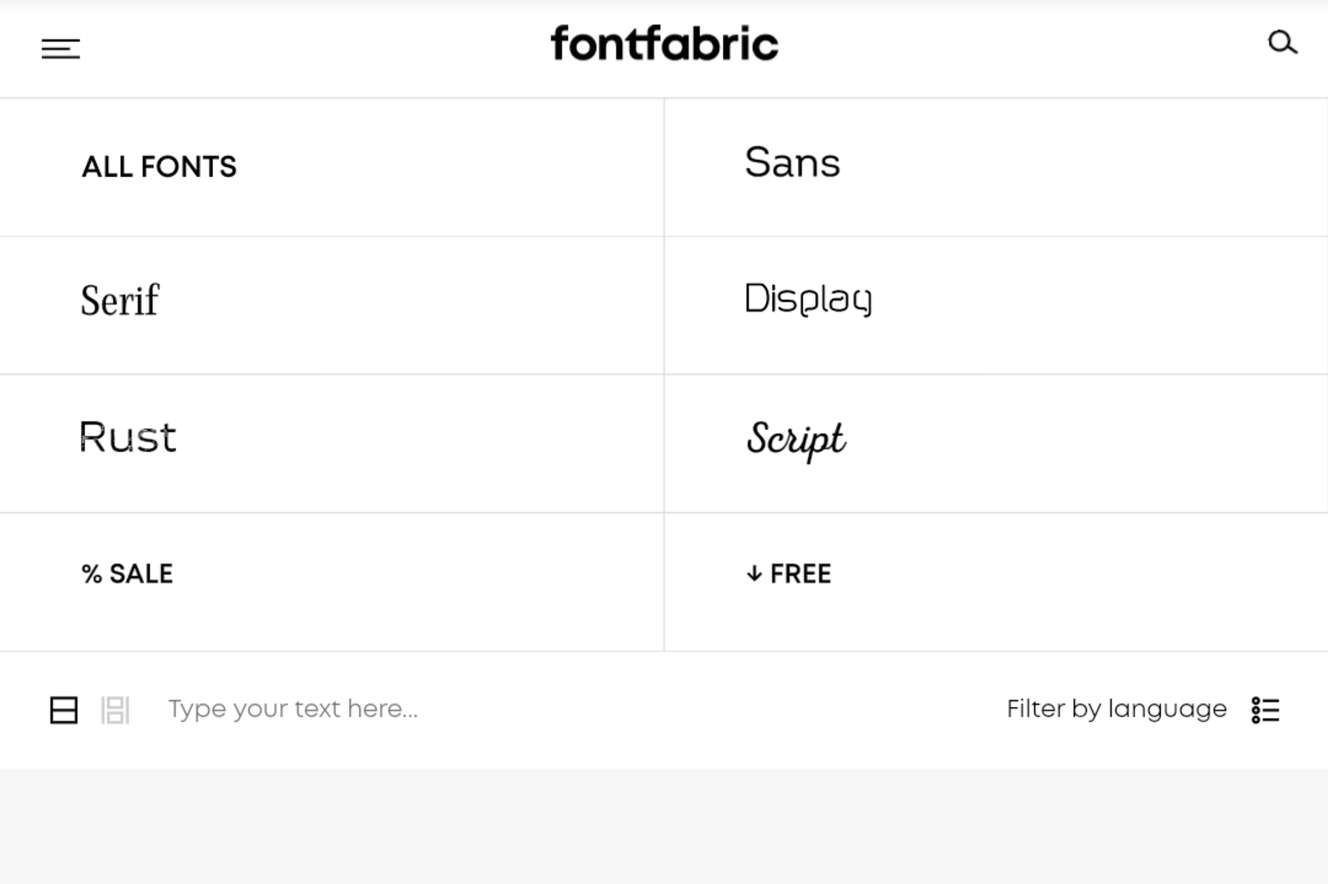The width and height of the screenshot is (1328, 884).
Task: Click the down arrow next to FREE
Action: (754, 573)
